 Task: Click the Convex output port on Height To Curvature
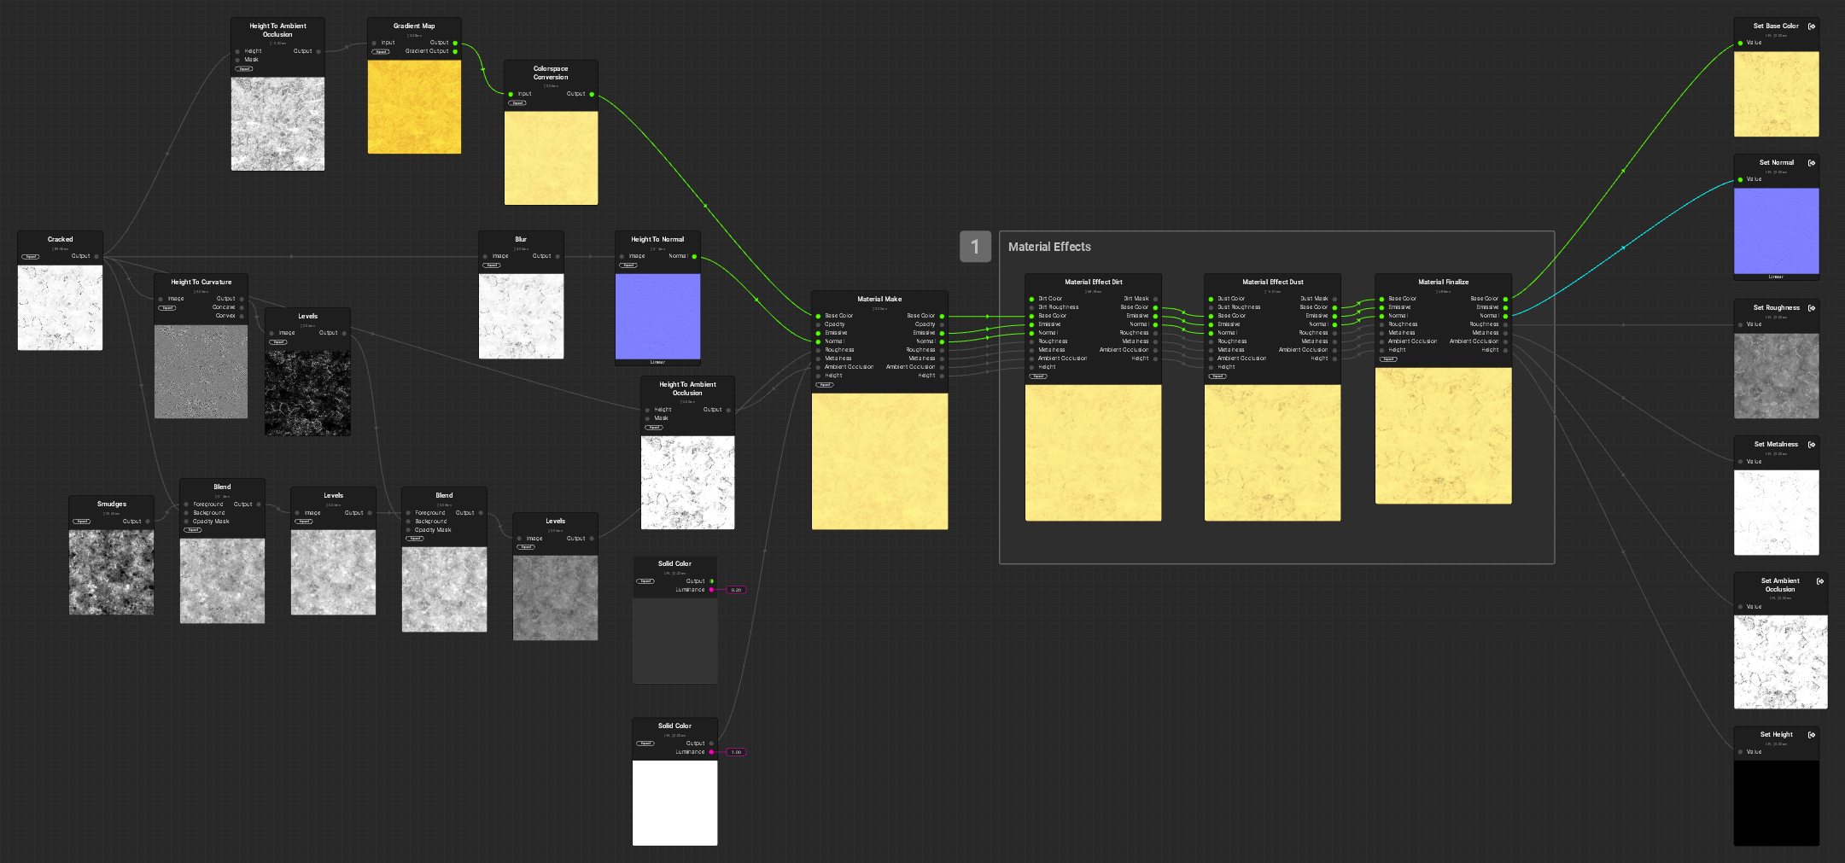(242, 316)
